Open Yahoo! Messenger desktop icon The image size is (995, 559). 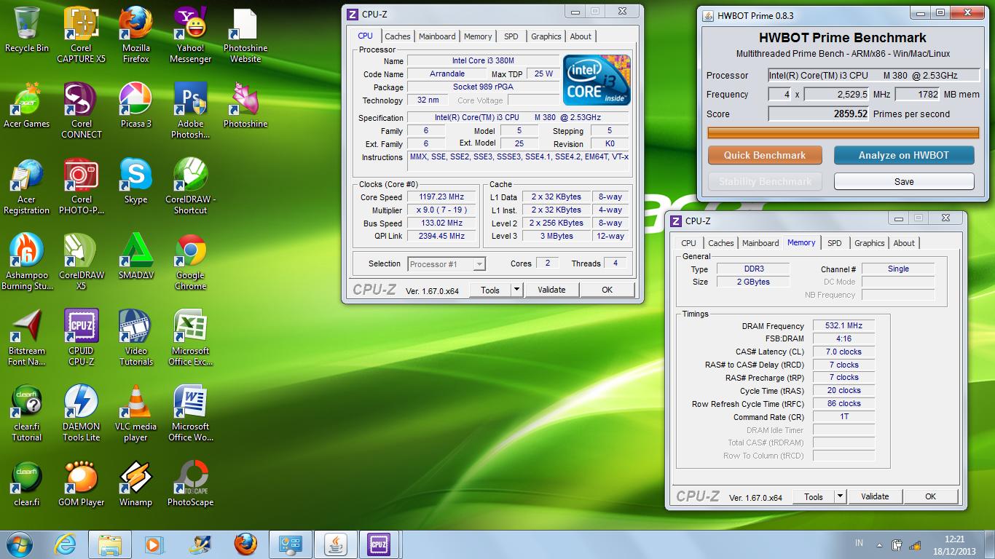pos(191,34)
